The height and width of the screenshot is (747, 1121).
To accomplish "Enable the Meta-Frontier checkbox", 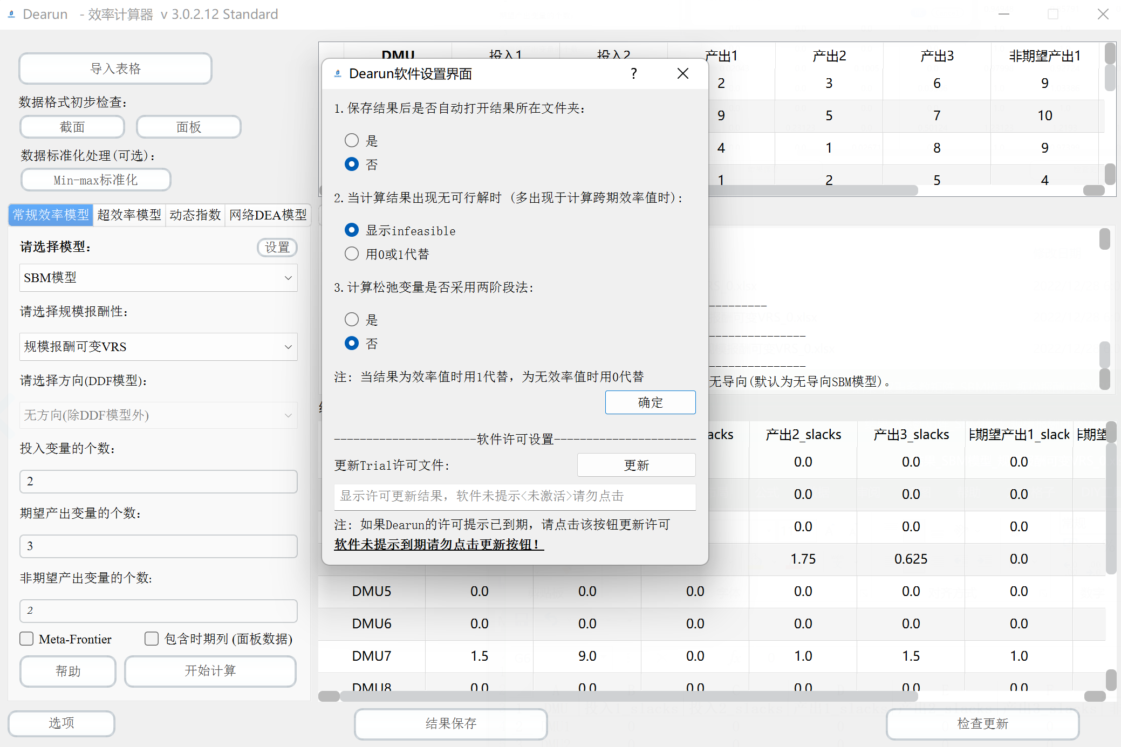I will coord(26,639).
